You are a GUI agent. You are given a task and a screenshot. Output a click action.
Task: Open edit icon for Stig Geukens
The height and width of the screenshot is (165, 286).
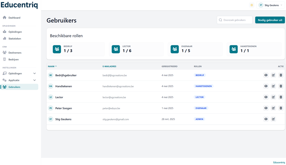tap(273, 119)
